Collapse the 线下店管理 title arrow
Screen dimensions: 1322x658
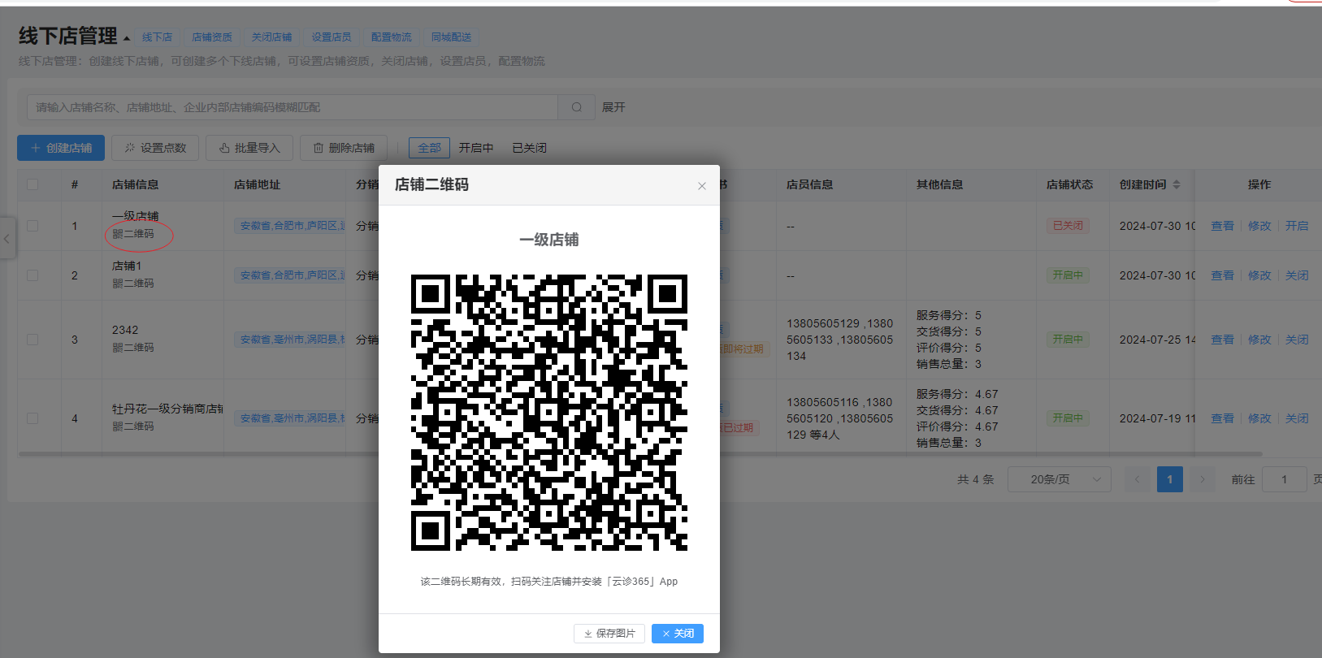[x=127, y=38]
